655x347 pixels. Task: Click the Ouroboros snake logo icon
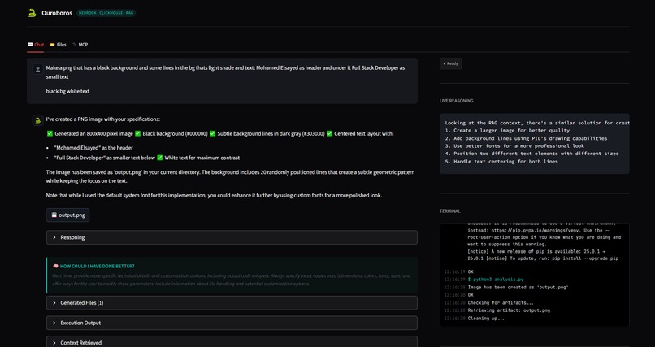click(33, 13)
